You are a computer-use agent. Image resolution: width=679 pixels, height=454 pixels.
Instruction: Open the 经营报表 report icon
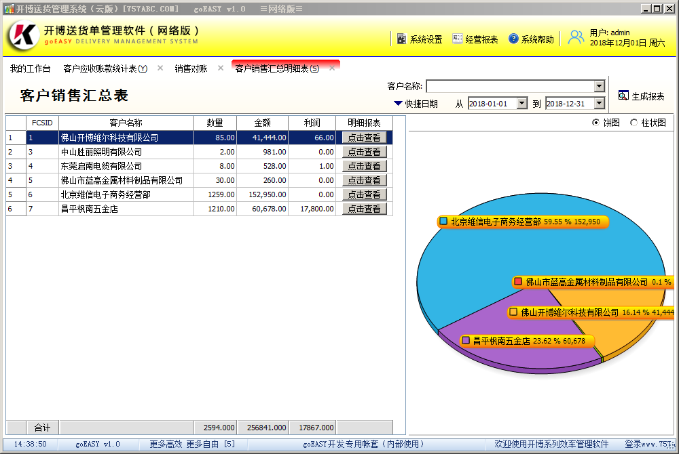pyautogui.click(x=458, y=39)
